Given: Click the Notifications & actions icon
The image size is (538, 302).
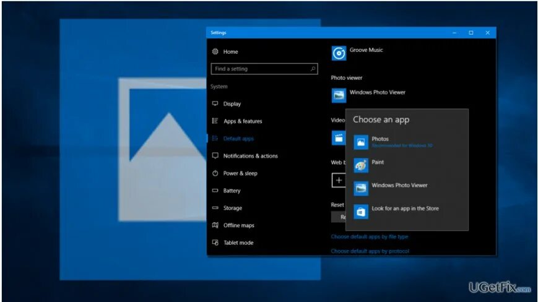Looking at the screenshot, I should [215, 155].
